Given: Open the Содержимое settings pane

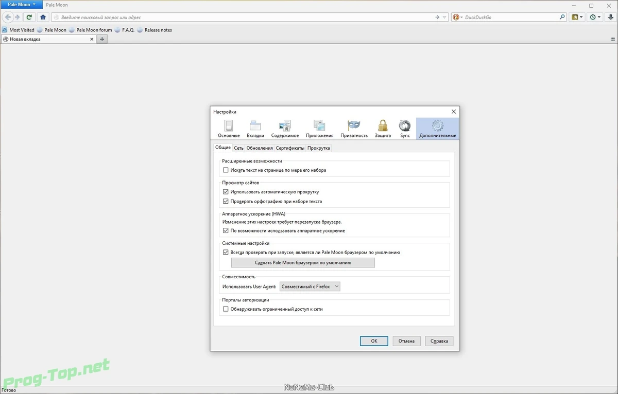Looking at the screenshot, I should click(x=285, y=129).
